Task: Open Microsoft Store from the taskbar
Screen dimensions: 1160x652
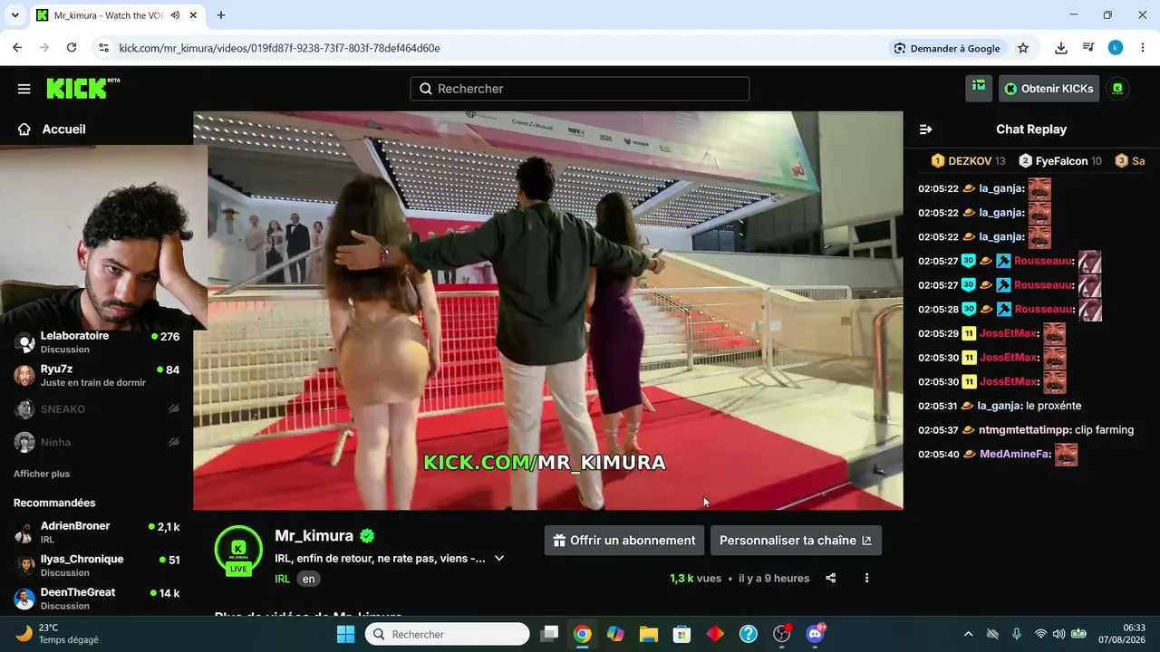Action: 681,634
